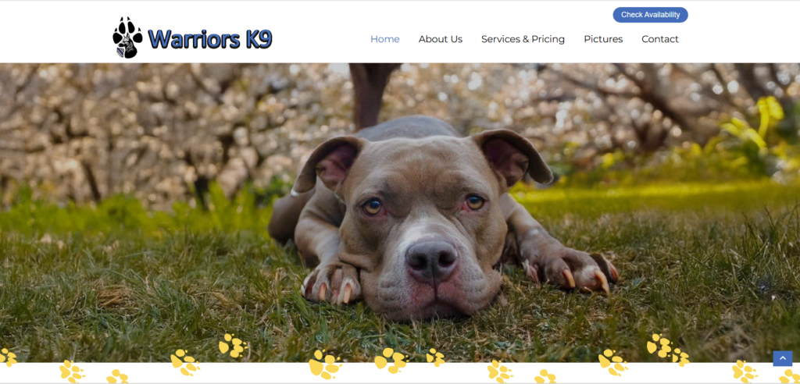Go to the Home page
Viewport: 800px width, 384px height.
pyautogui.click(x=384, y=39)
